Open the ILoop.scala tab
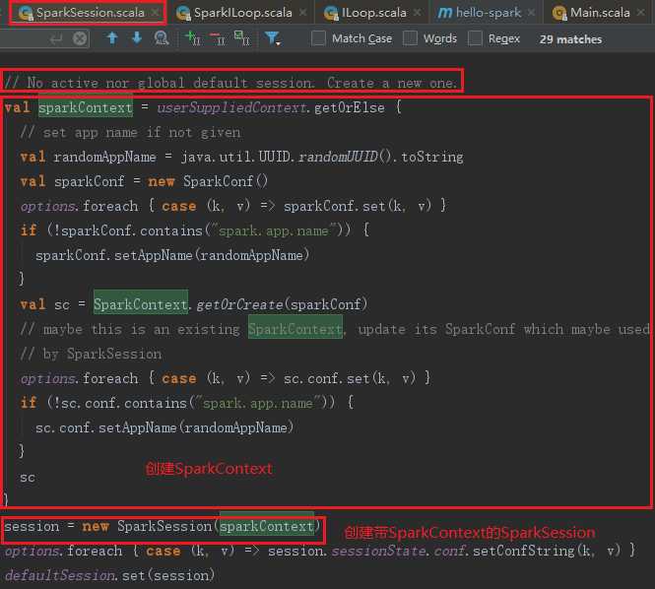This screenshot has width=655, height=589. tap(373, 13)
